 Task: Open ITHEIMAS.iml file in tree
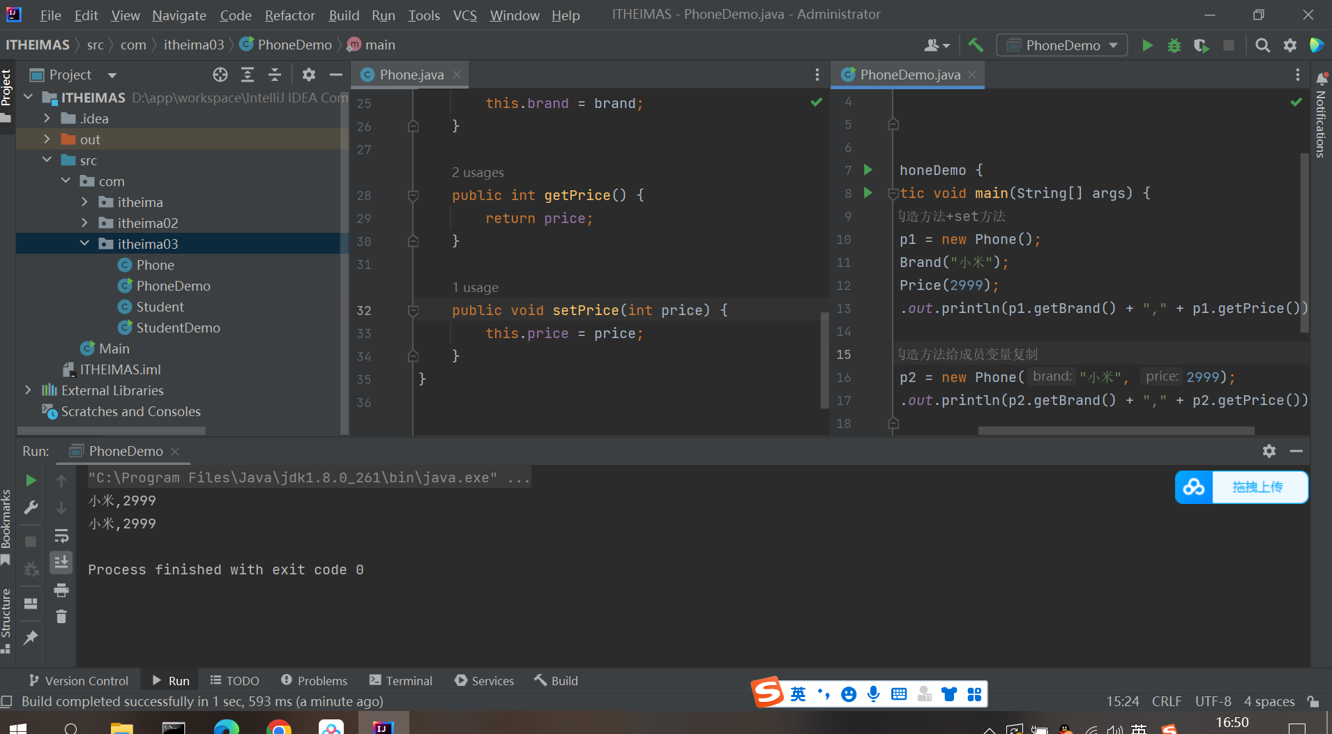pos(120,369)
